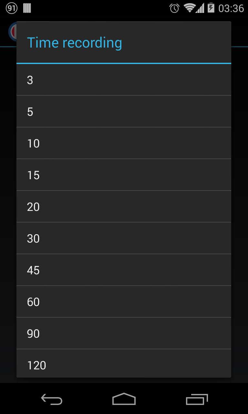Pick 20 as the time value
This screenshot has width=248, height=414.
[124, 207]
